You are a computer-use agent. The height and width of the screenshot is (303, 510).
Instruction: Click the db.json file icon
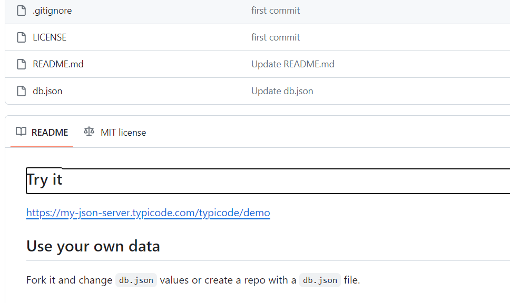[x=22, y=91]
